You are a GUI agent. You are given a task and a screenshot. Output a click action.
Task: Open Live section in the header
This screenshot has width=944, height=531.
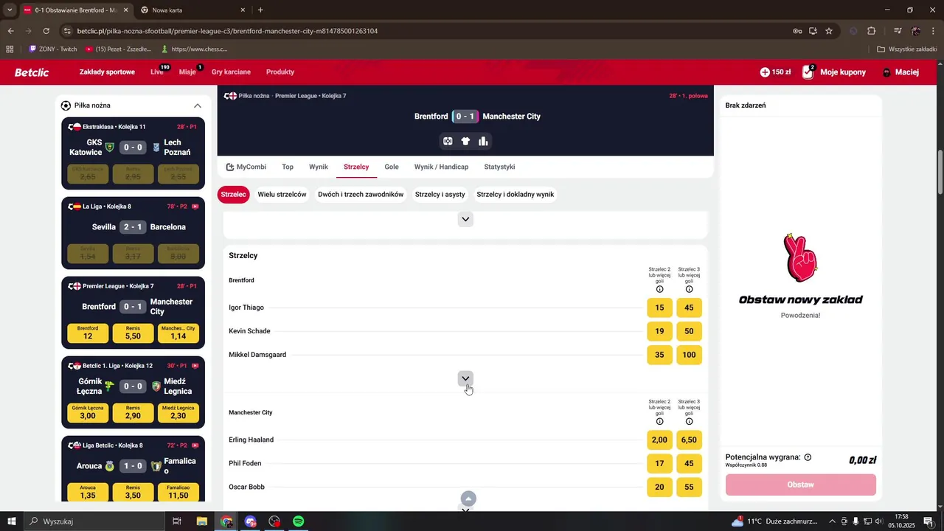[x=157, y=72]
